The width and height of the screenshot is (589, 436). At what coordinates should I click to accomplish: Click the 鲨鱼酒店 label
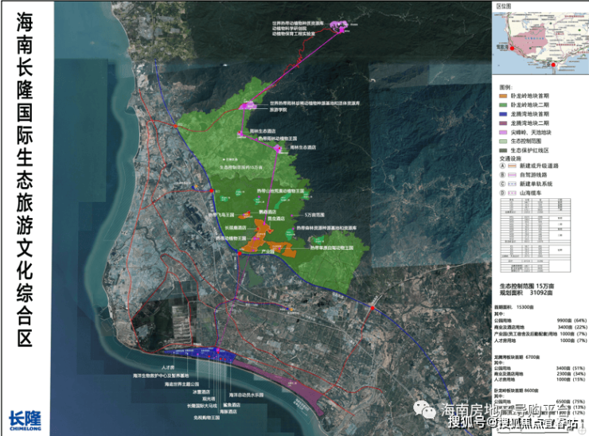tap(232, 405)
